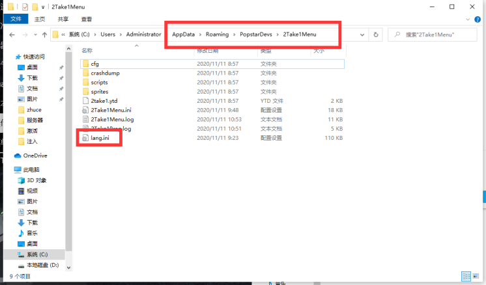Open the 注入 folder in sidebar
486x285 pixels.
[x=28, y=141]
